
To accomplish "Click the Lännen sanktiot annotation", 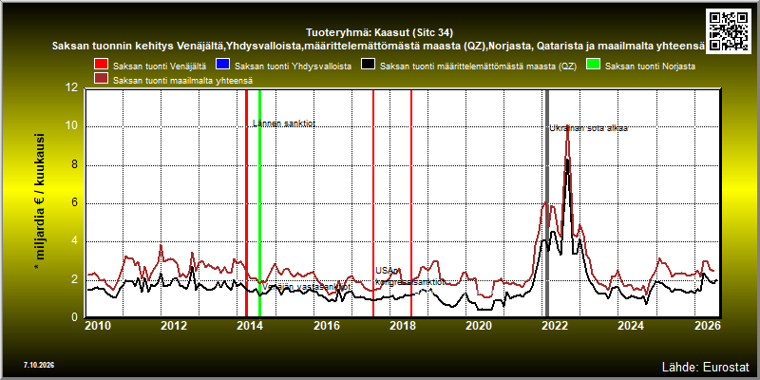I will click(284, 123).
